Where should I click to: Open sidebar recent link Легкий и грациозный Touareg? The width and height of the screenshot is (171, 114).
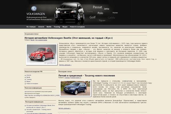pyautogui.click(x=39, y=110)
